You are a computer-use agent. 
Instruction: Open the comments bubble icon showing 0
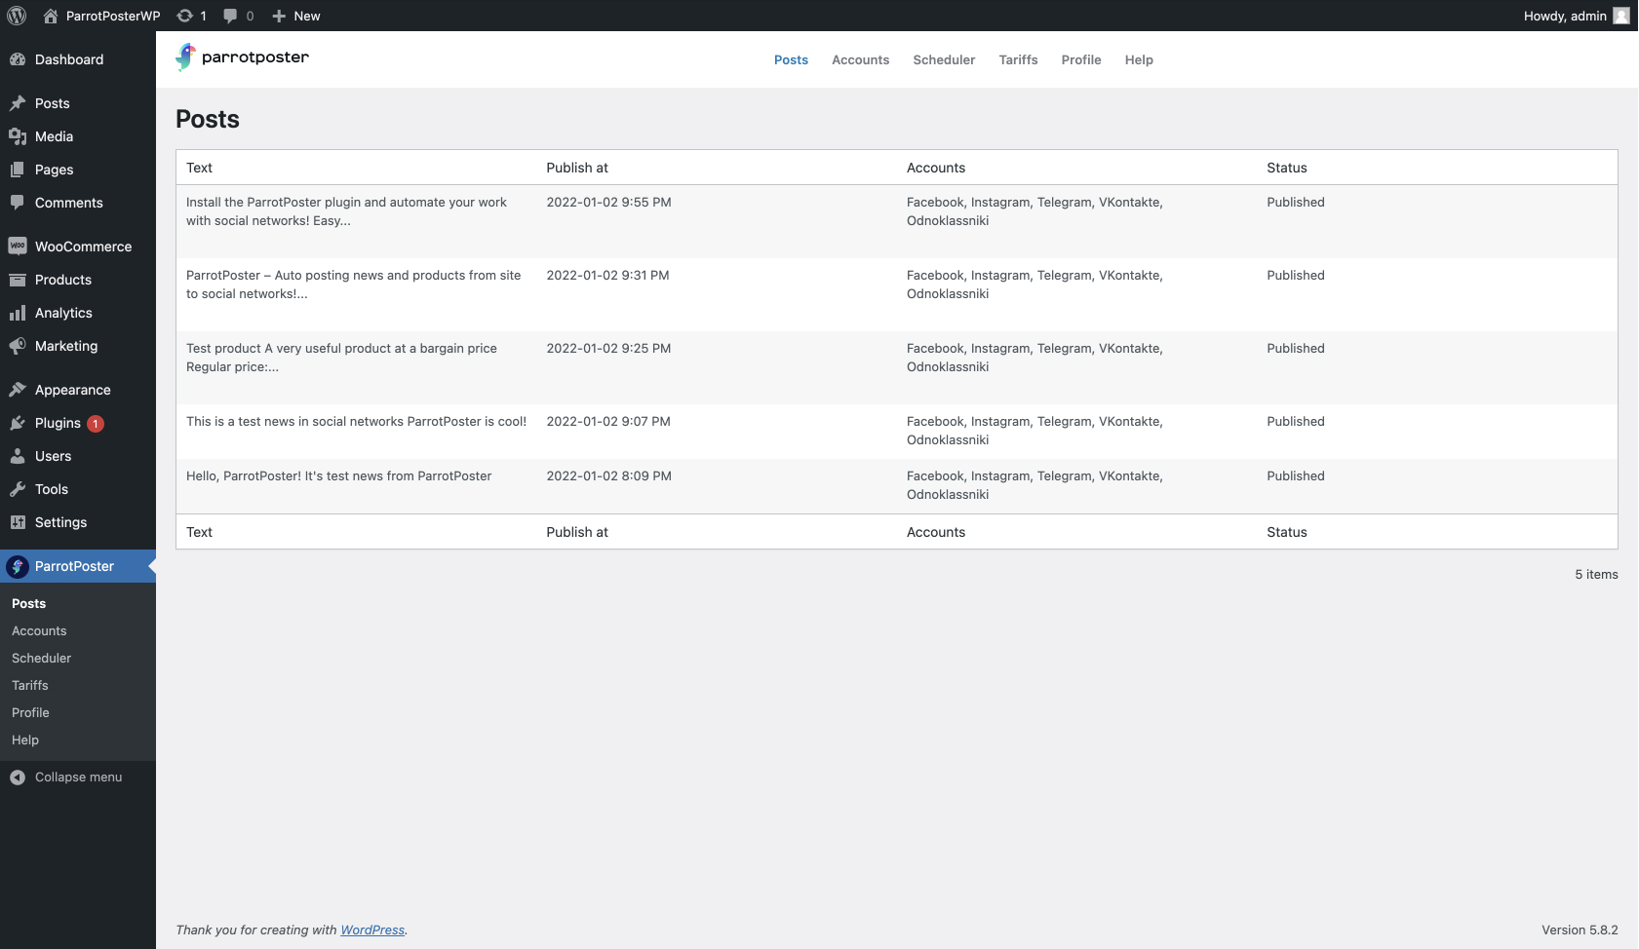(x=230, y=16)
